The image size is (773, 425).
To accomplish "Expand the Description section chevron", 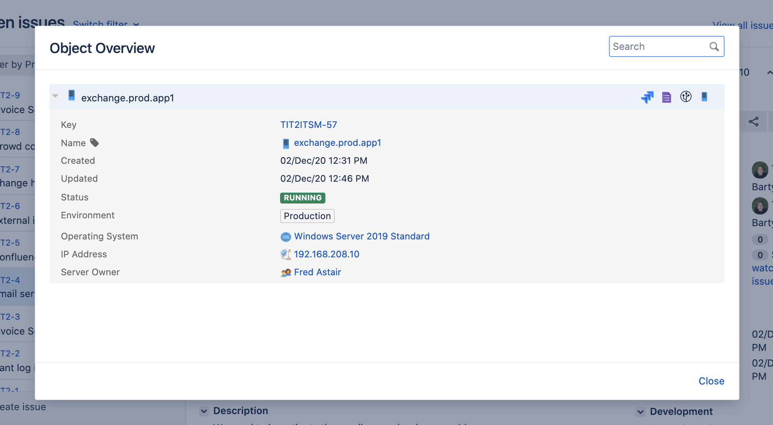I will [204, 411].
